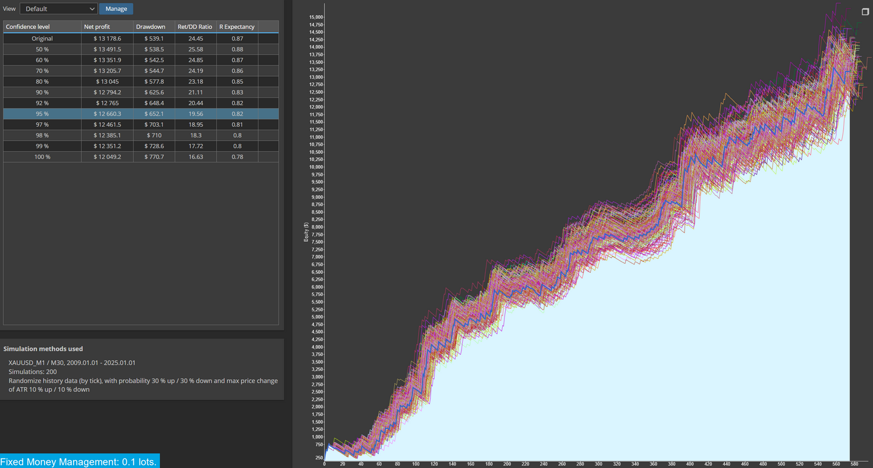
Task: Click the Equity ($) axis label
Action: tap(306, 232)
